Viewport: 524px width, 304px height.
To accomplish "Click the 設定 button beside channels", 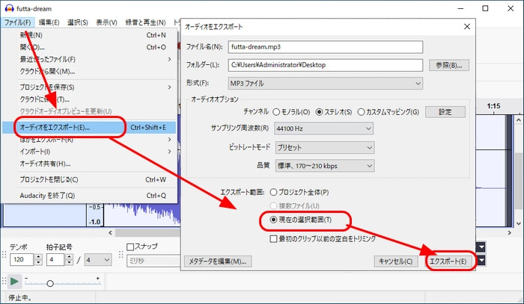I will point(445,112).
